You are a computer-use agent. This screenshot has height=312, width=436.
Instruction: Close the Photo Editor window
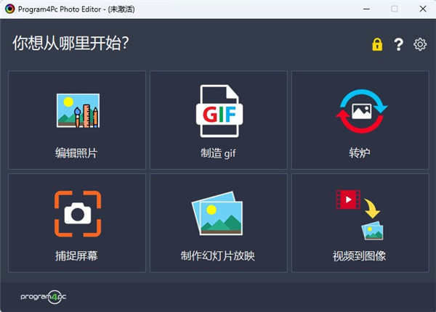pos(423,9)
